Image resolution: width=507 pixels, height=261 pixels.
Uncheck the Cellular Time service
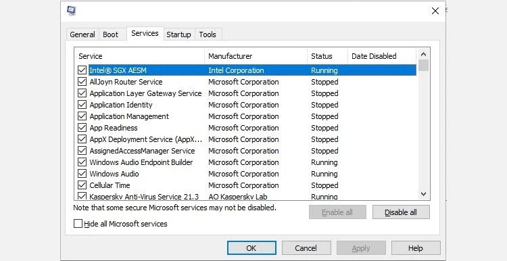82,185
